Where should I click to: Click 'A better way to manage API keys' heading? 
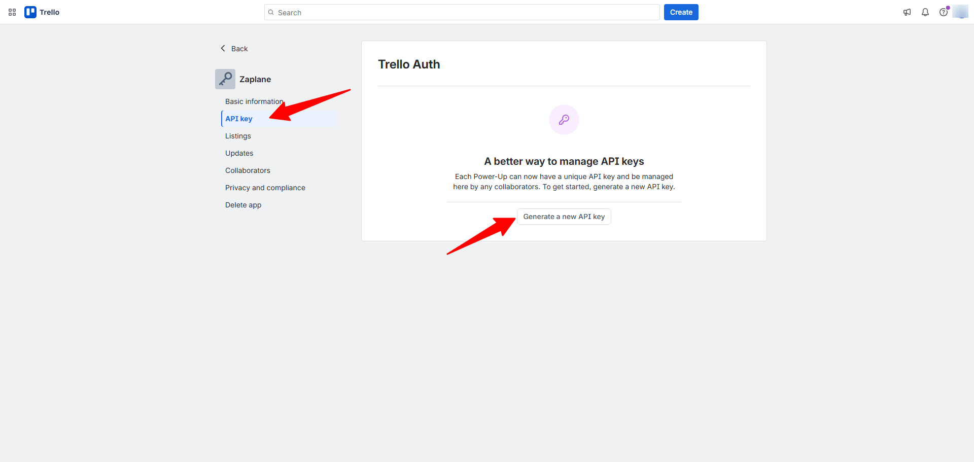click(564, 161)
